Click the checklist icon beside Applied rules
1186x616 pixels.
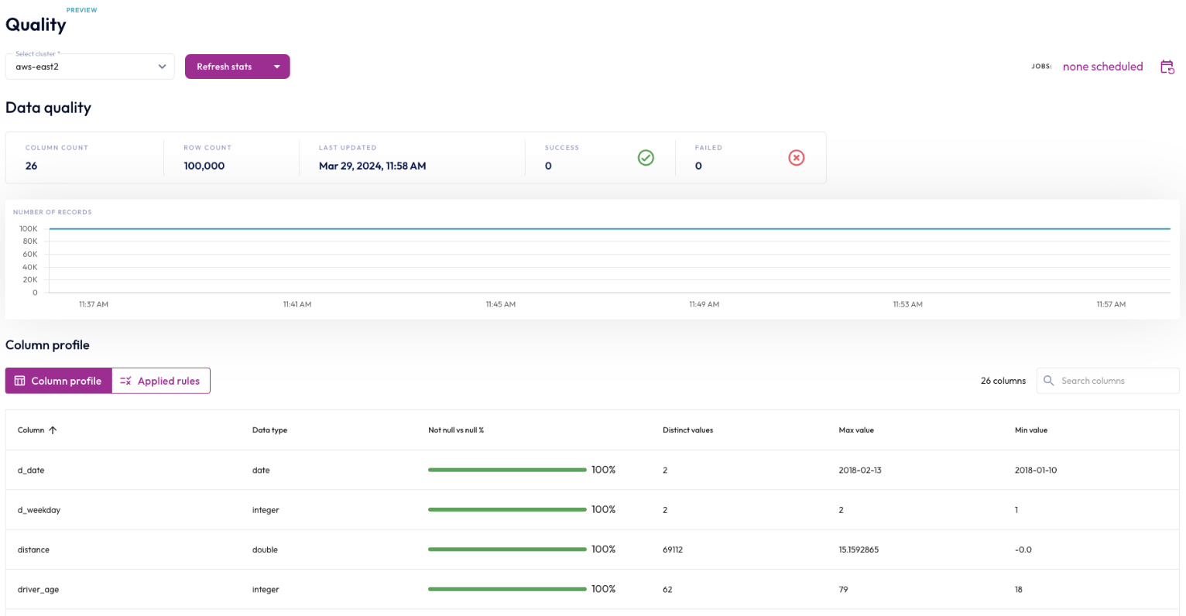click(124, 380)
